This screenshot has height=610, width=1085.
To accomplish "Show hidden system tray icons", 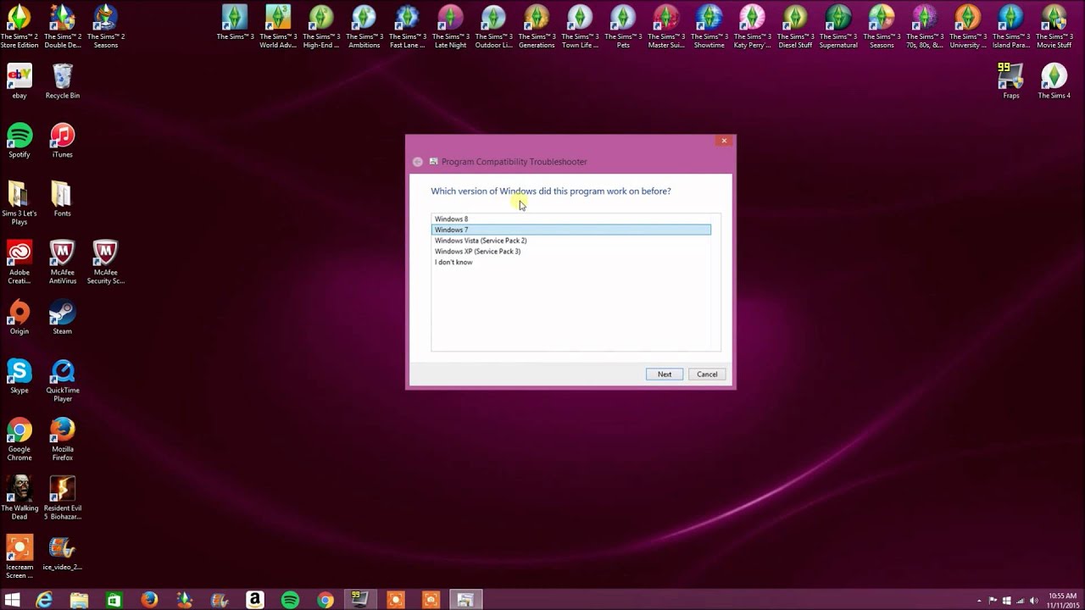I will [981, 600].
